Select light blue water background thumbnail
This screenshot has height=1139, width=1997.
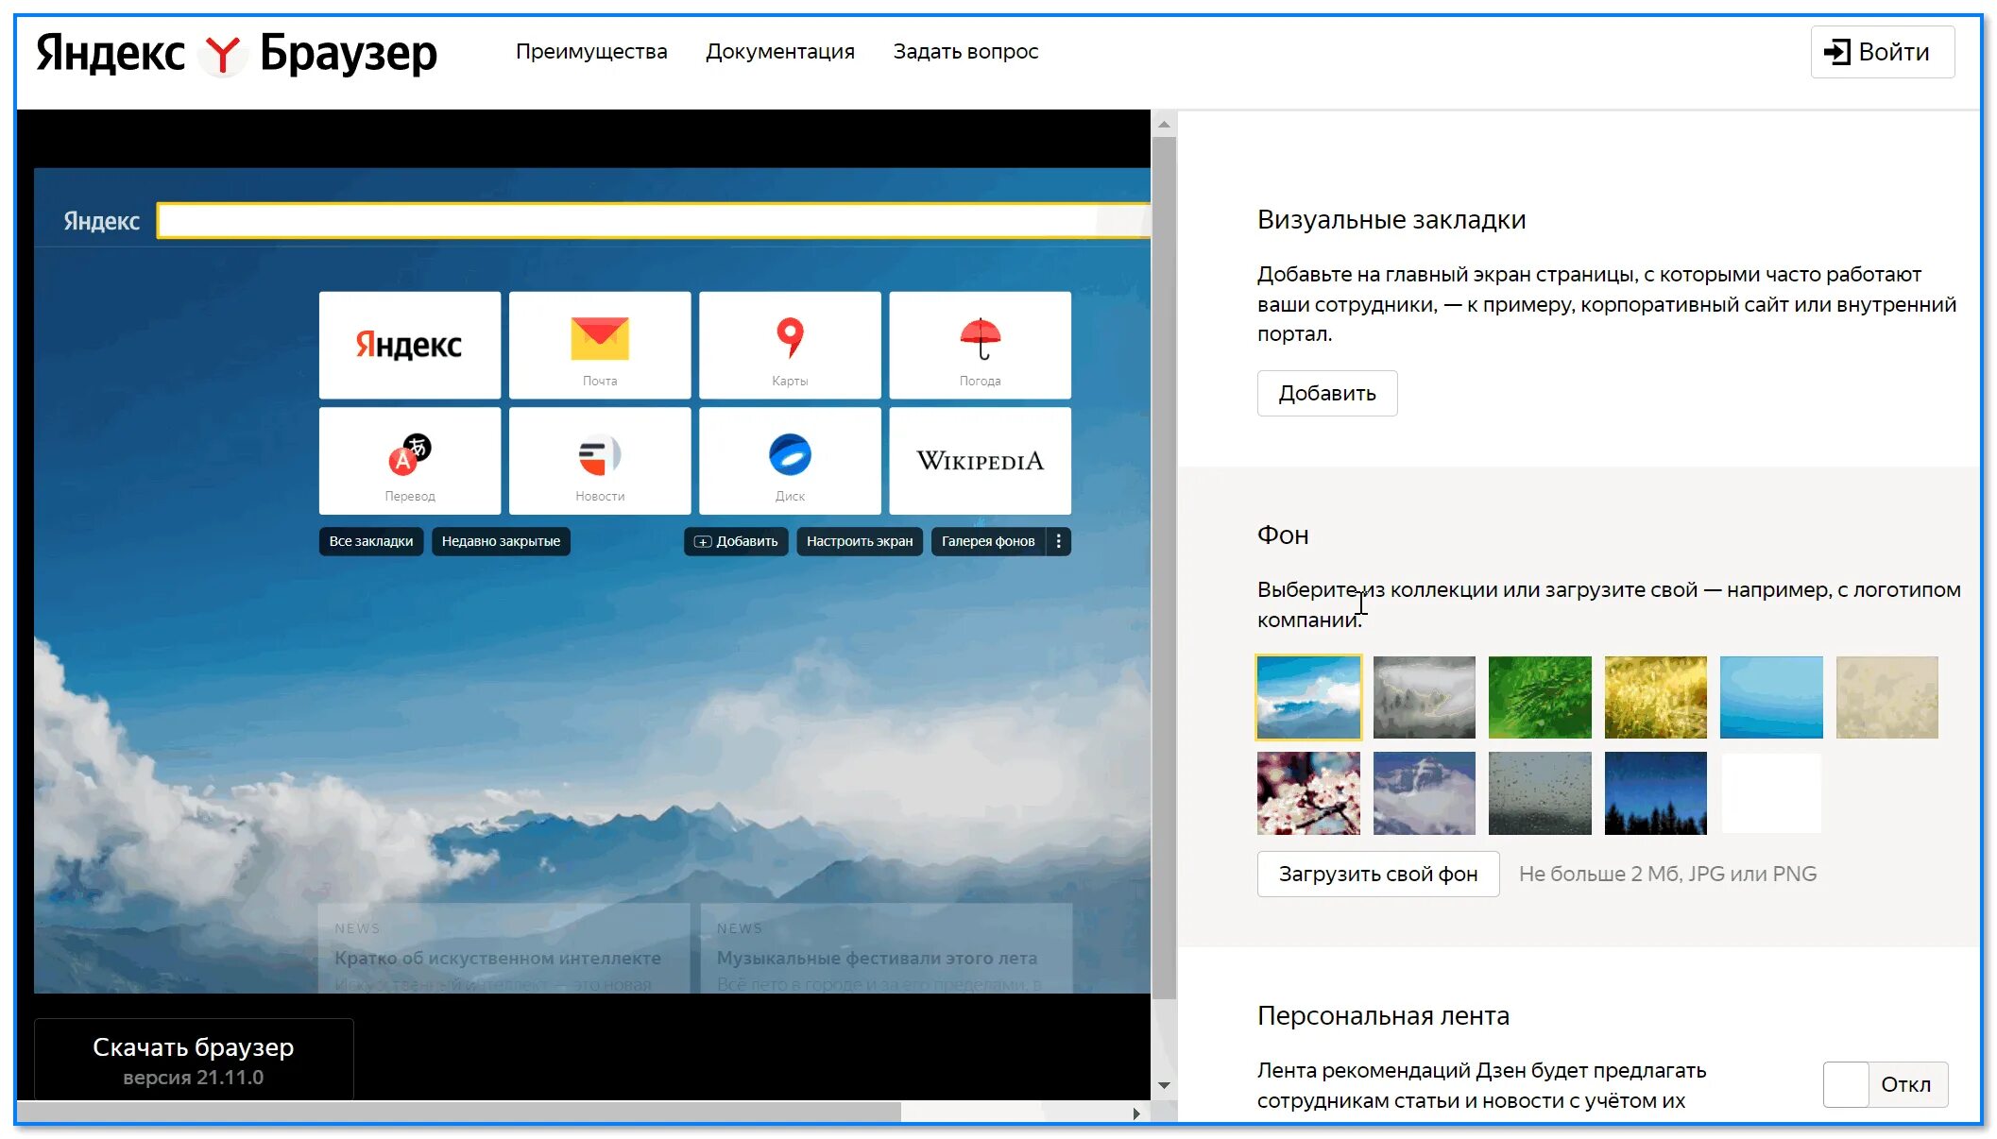[x=1771, y=697]
